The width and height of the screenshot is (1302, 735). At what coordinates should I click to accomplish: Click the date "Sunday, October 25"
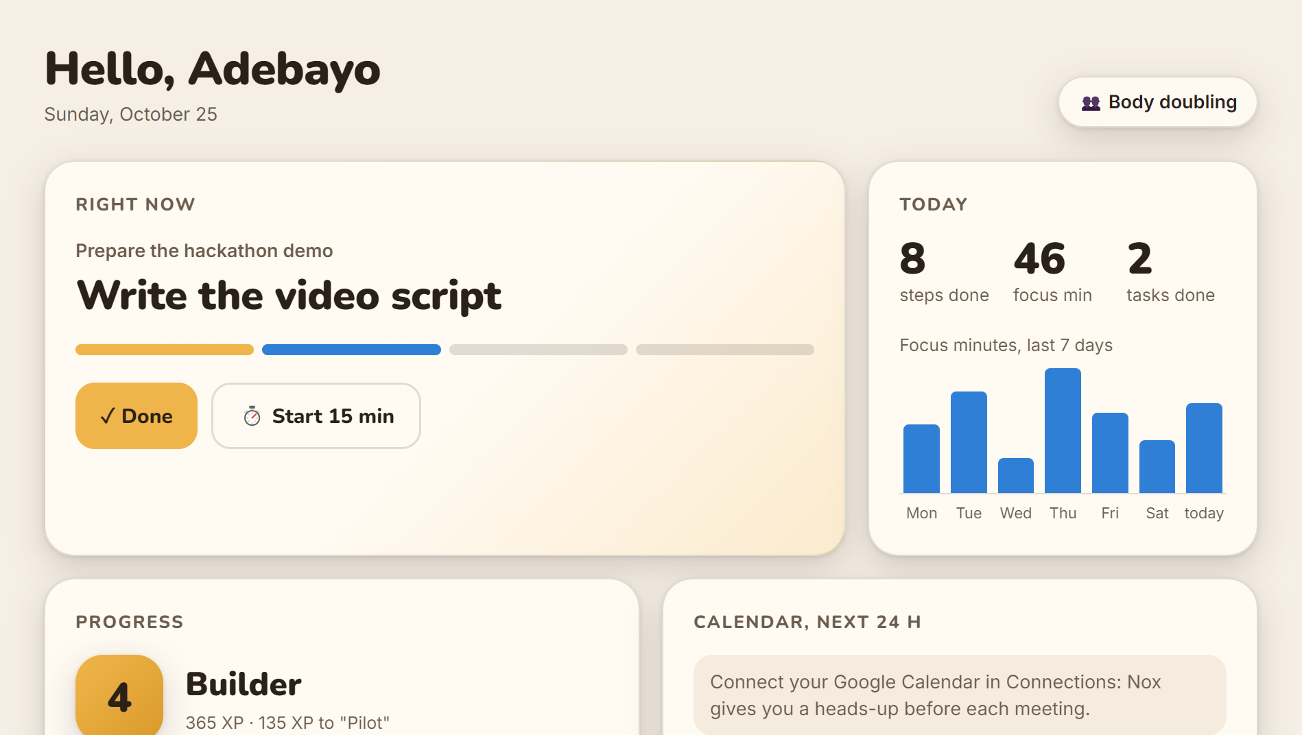pyautogui.click(x=131, y=114)
